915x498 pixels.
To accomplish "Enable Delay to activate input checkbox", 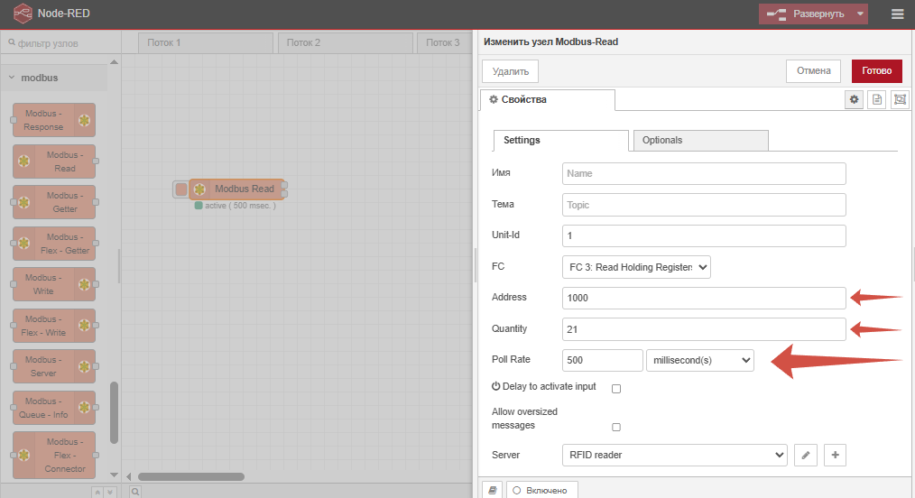I will click(616, 389).
